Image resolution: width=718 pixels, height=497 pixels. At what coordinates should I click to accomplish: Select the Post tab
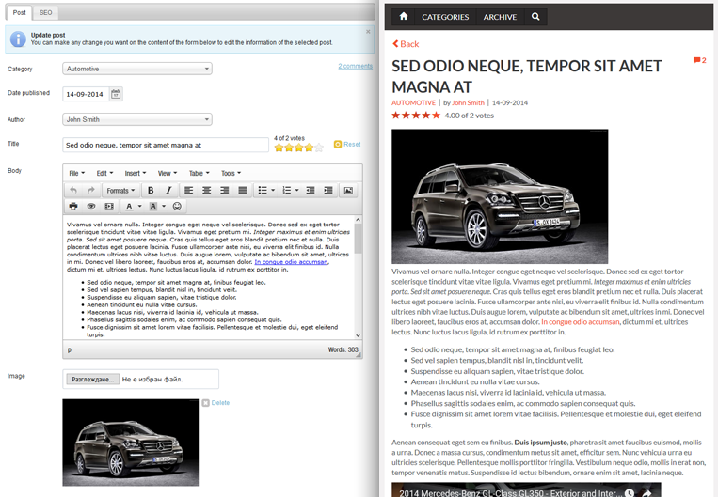point(19,13)
